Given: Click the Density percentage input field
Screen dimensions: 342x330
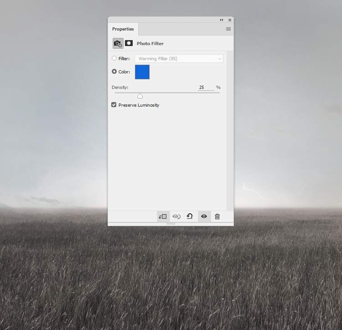Looking at the screenshot, I should click(206, 88).
